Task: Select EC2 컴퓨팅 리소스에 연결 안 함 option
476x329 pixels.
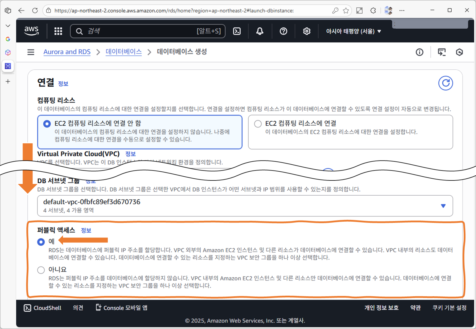Action: tap(140, 132)
